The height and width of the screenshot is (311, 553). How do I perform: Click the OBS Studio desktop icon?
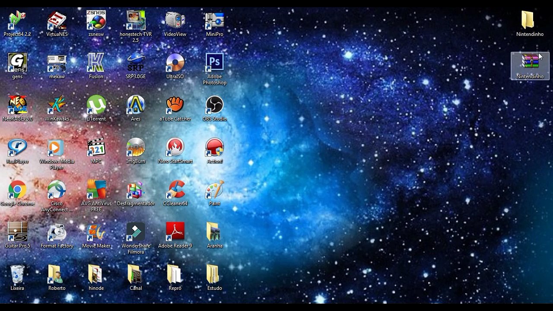(214, 105)
